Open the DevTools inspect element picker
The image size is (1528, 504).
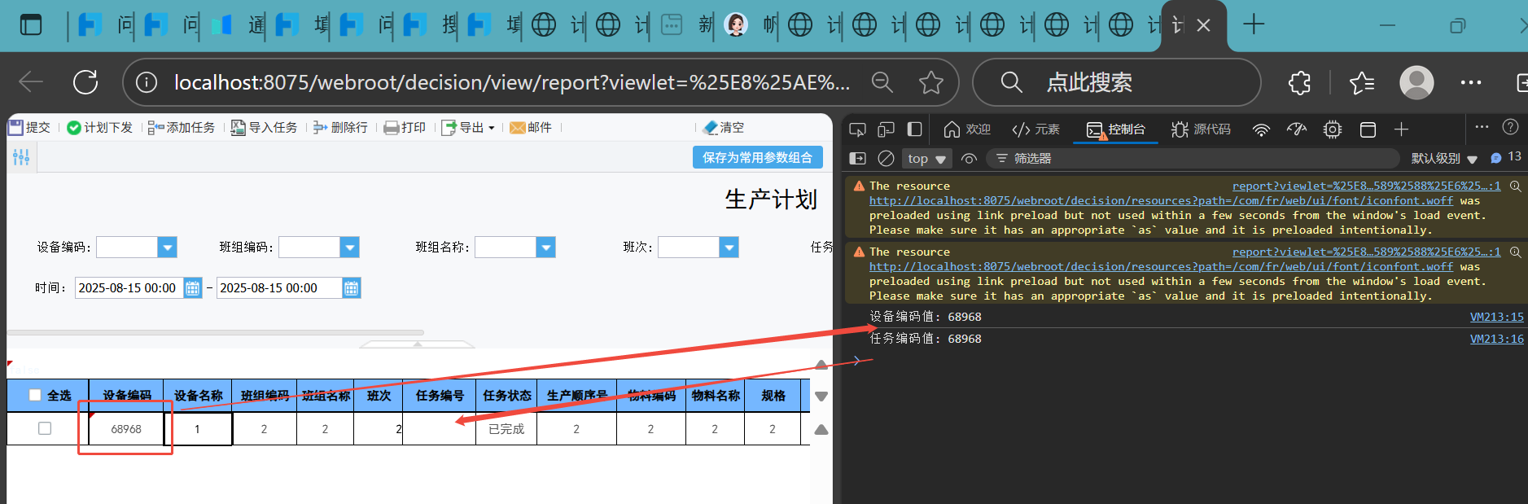857,129
